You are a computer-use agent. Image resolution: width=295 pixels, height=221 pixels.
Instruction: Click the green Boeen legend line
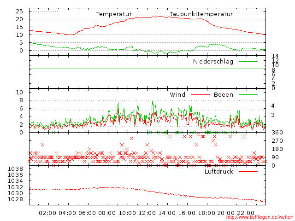[x=248, y=94]
